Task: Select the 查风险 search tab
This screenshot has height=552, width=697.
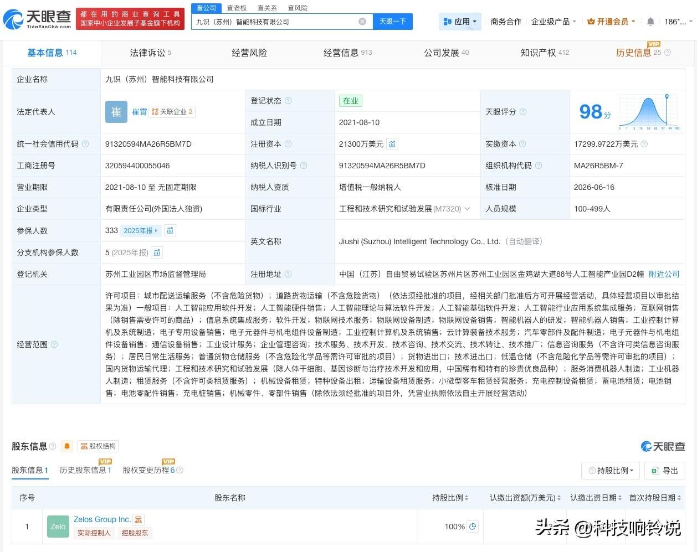Action: click(298, 8)
